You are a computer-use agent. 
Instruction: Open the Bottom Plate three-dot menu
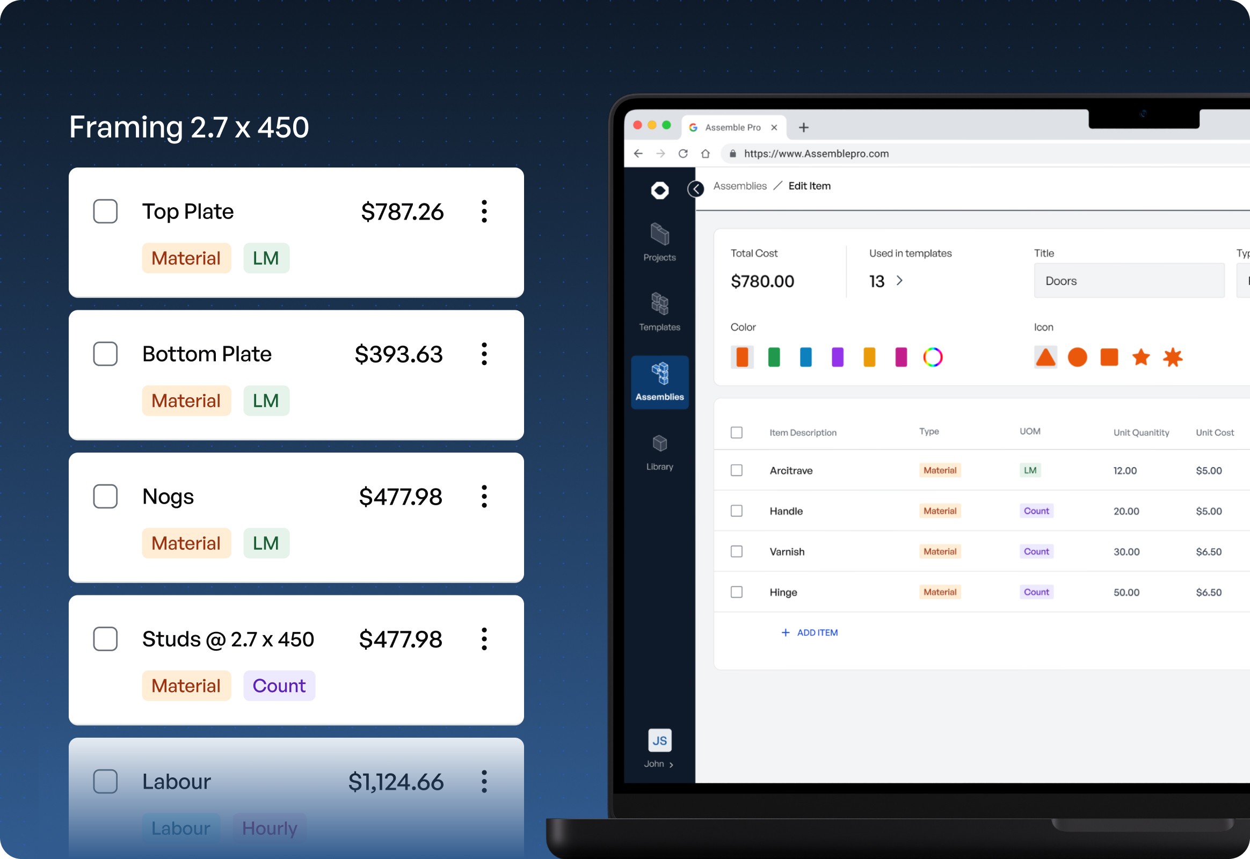484,354
